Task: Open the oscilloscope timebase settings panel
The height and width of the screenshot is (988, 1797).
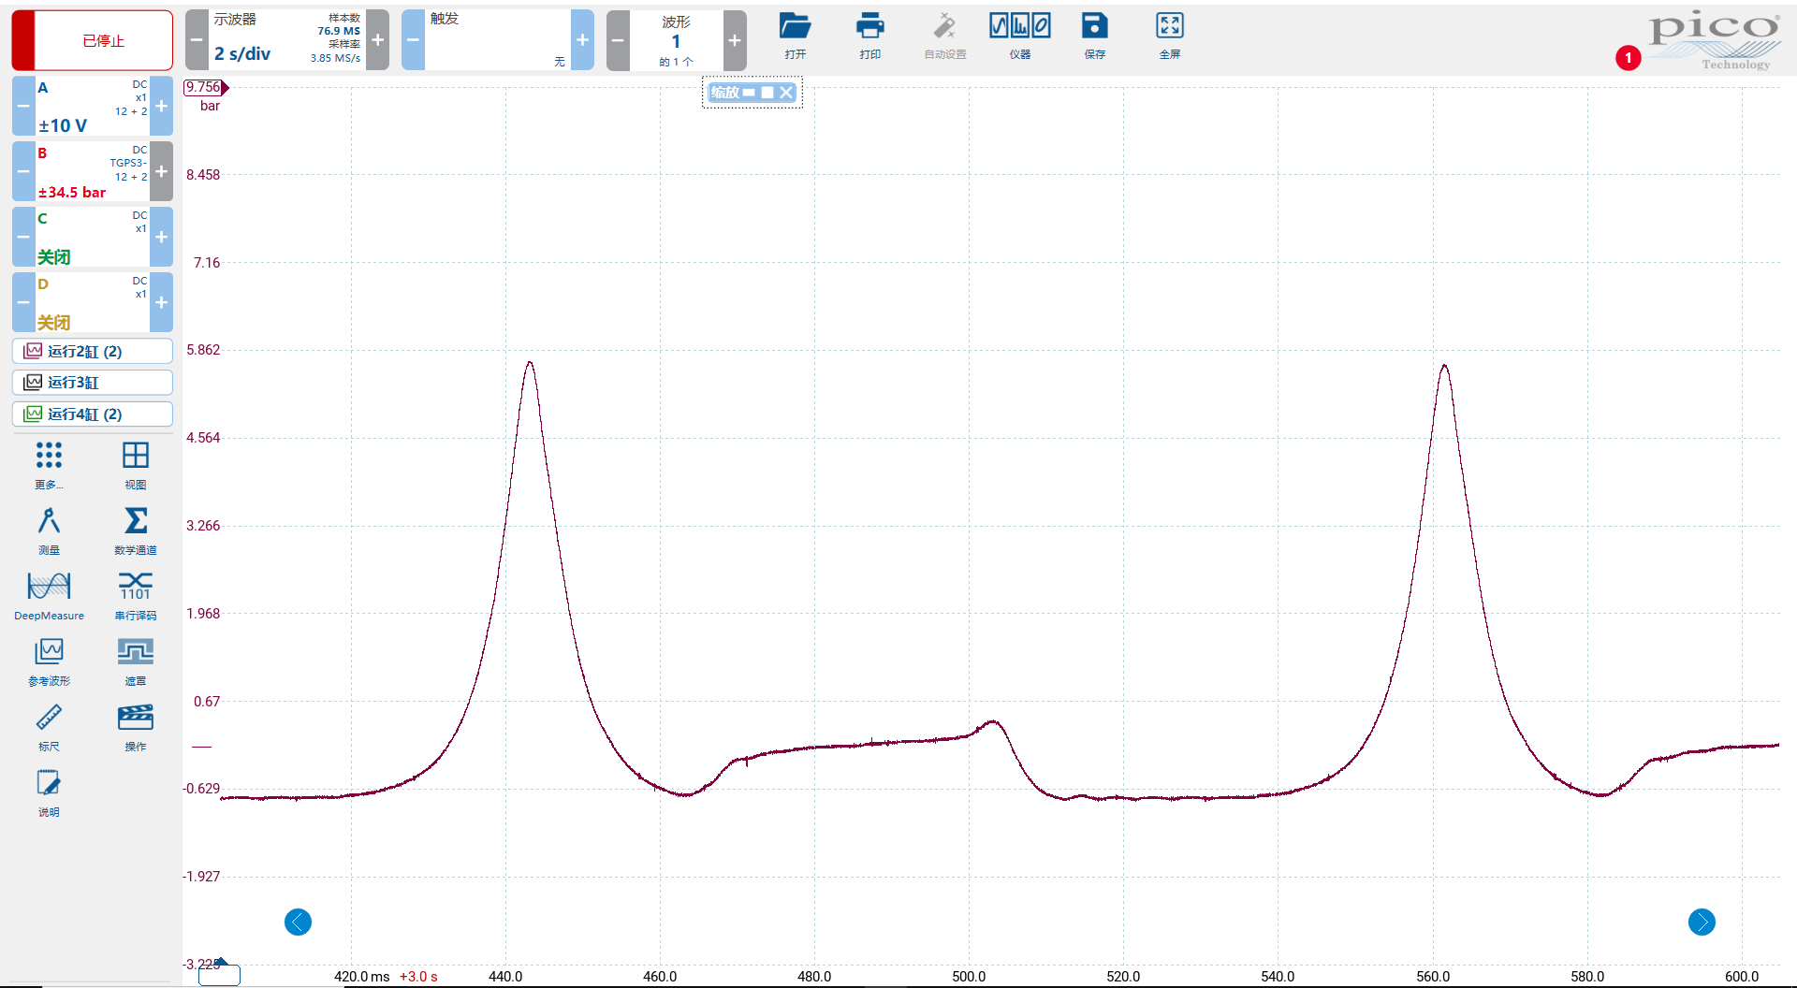Action: tap(287, 40)
